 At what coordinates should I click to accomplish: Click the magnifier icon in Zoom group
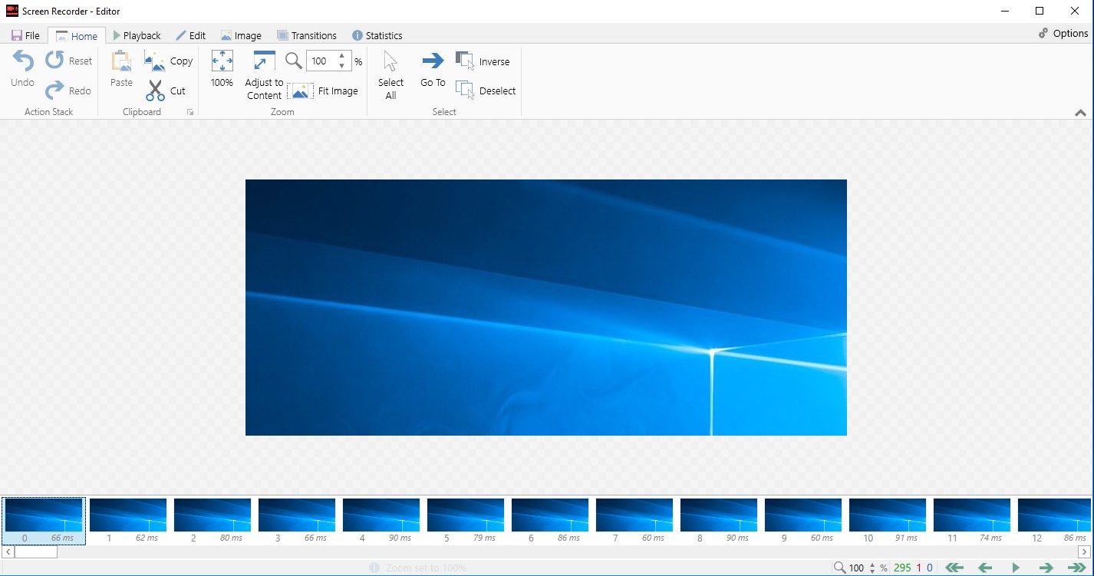(294, 61)
